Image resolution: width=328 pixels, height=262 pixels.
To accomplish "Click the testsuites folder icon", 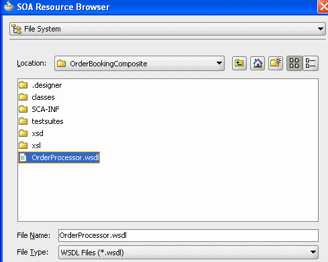I will [x=23, y=121].
